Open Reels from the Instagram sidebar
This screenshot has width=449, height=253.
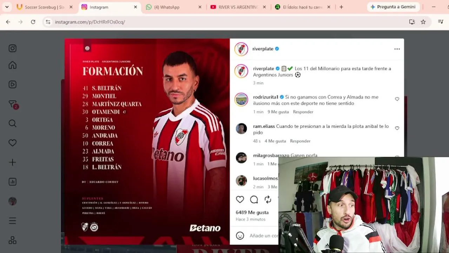(13, 84)
